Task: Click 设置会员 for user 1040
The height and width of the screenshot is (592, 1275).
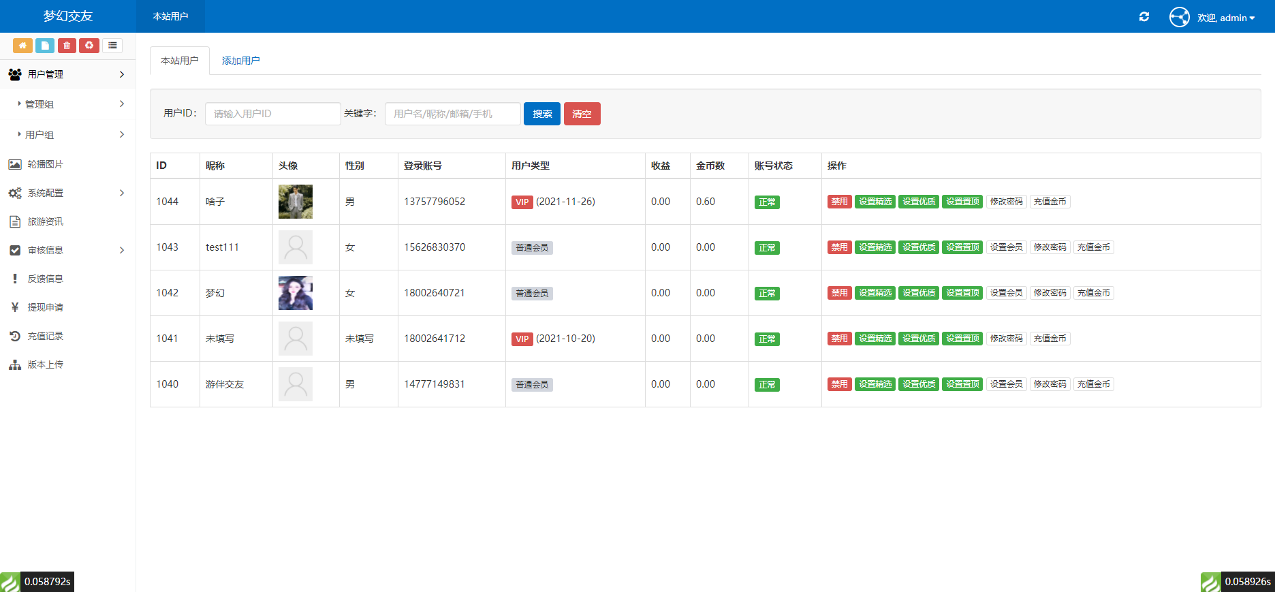Action: (x=1006, y=384)
